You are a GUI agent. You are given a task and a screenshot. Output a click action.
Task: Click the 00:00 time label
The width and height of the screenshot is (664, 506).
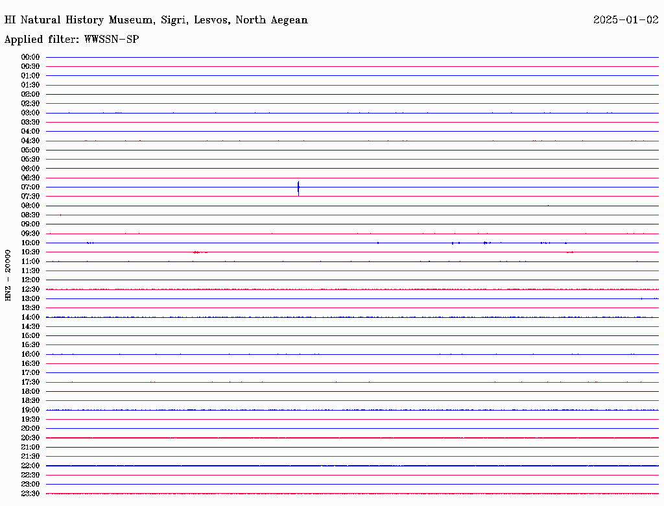30,57
